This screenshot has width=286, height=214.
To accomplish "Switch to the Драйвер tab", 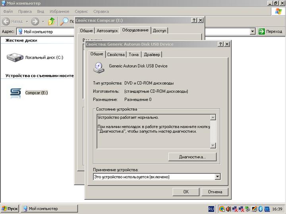I will [152, 55].
